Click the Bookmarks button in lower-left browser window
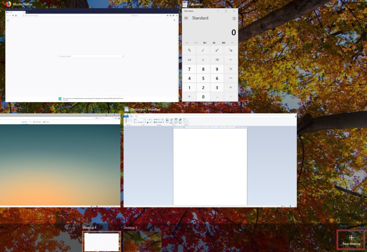The width and height of the screenshot is (367, 252). [x=37, y=122]
